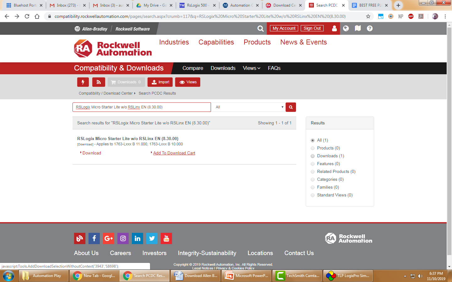Open the help question mark icon

tap(370, 29)
